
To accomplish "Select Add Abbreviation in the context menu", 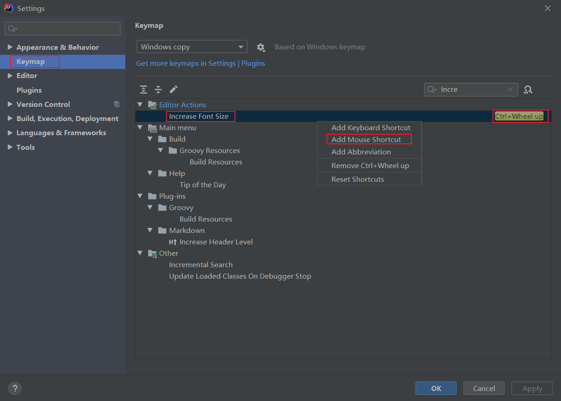I will pos(369,152).
